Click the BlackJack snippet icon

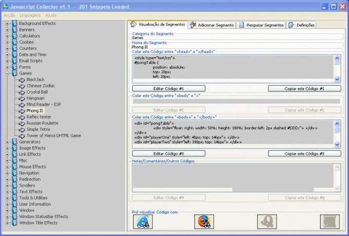[22, 80]
